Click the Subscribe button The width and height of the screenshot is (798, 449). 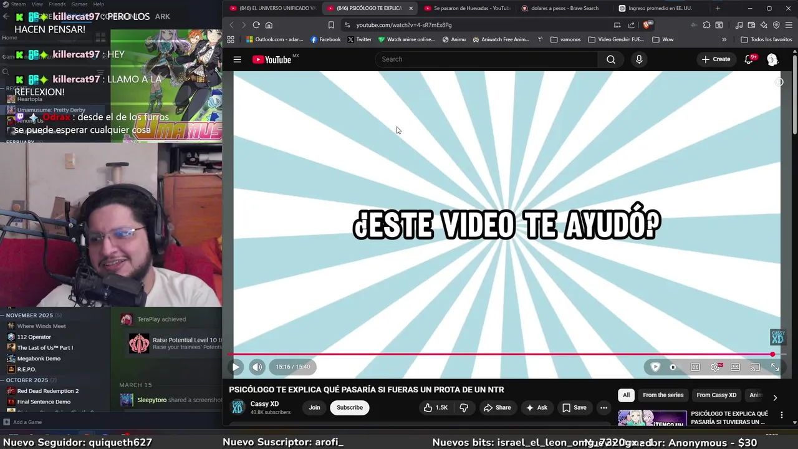pyautogui.click(x=350, y=407)
